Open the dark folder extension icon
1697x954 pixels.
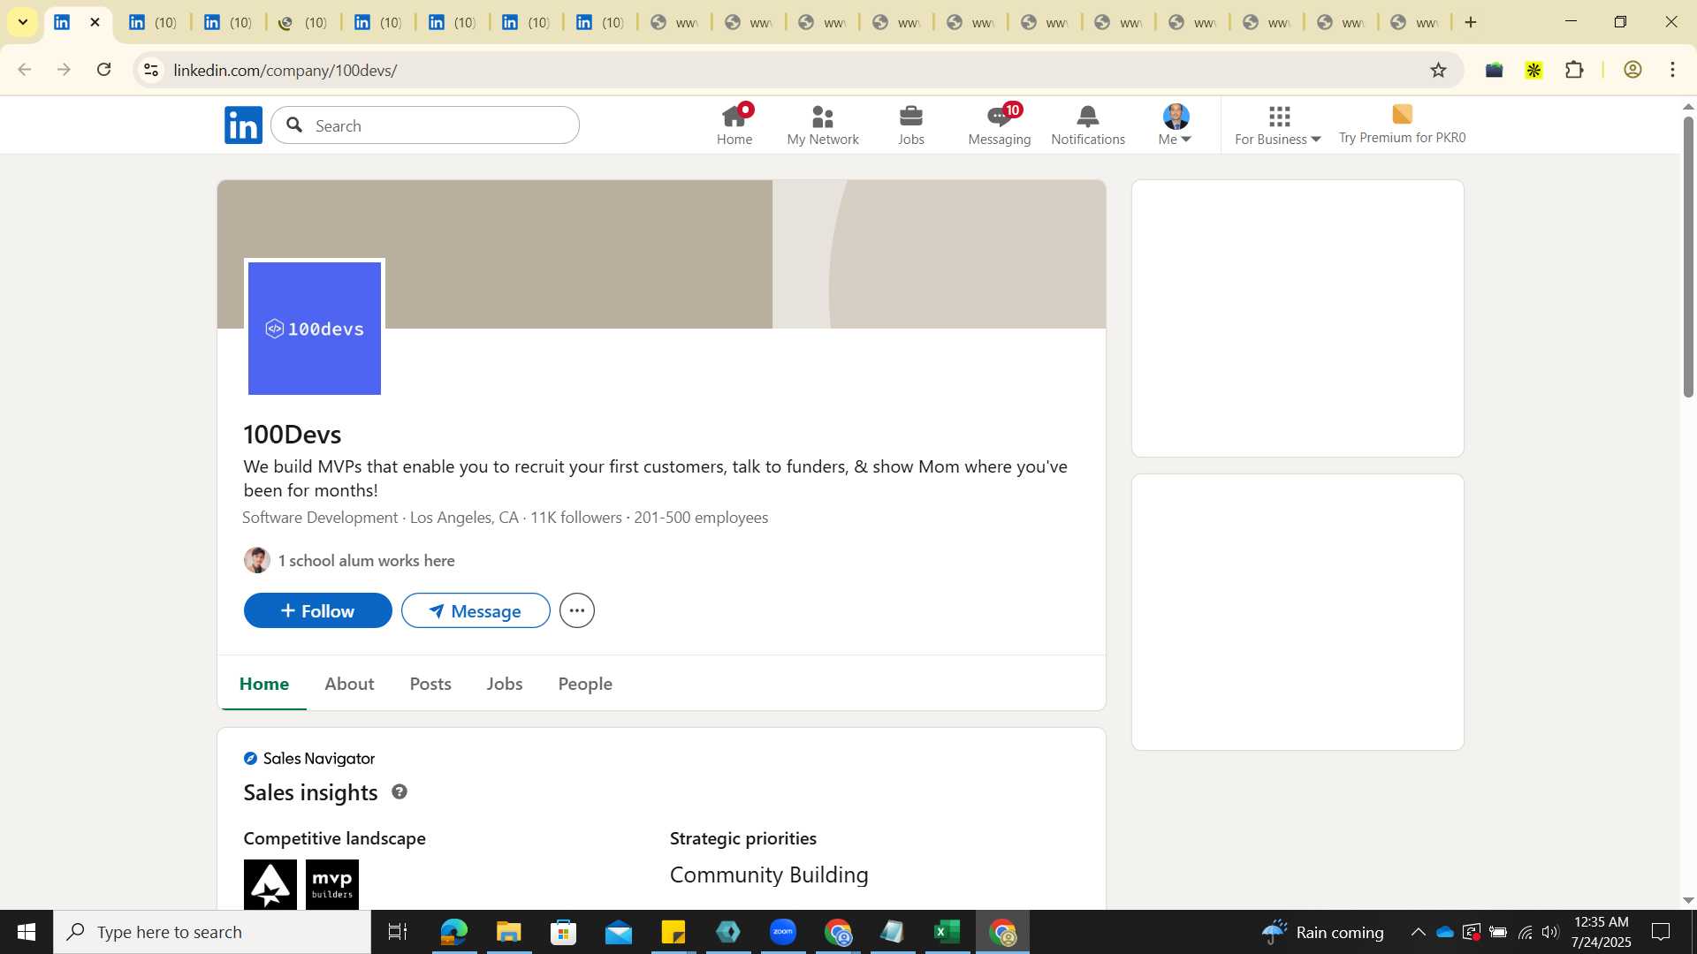[1494, 70]
